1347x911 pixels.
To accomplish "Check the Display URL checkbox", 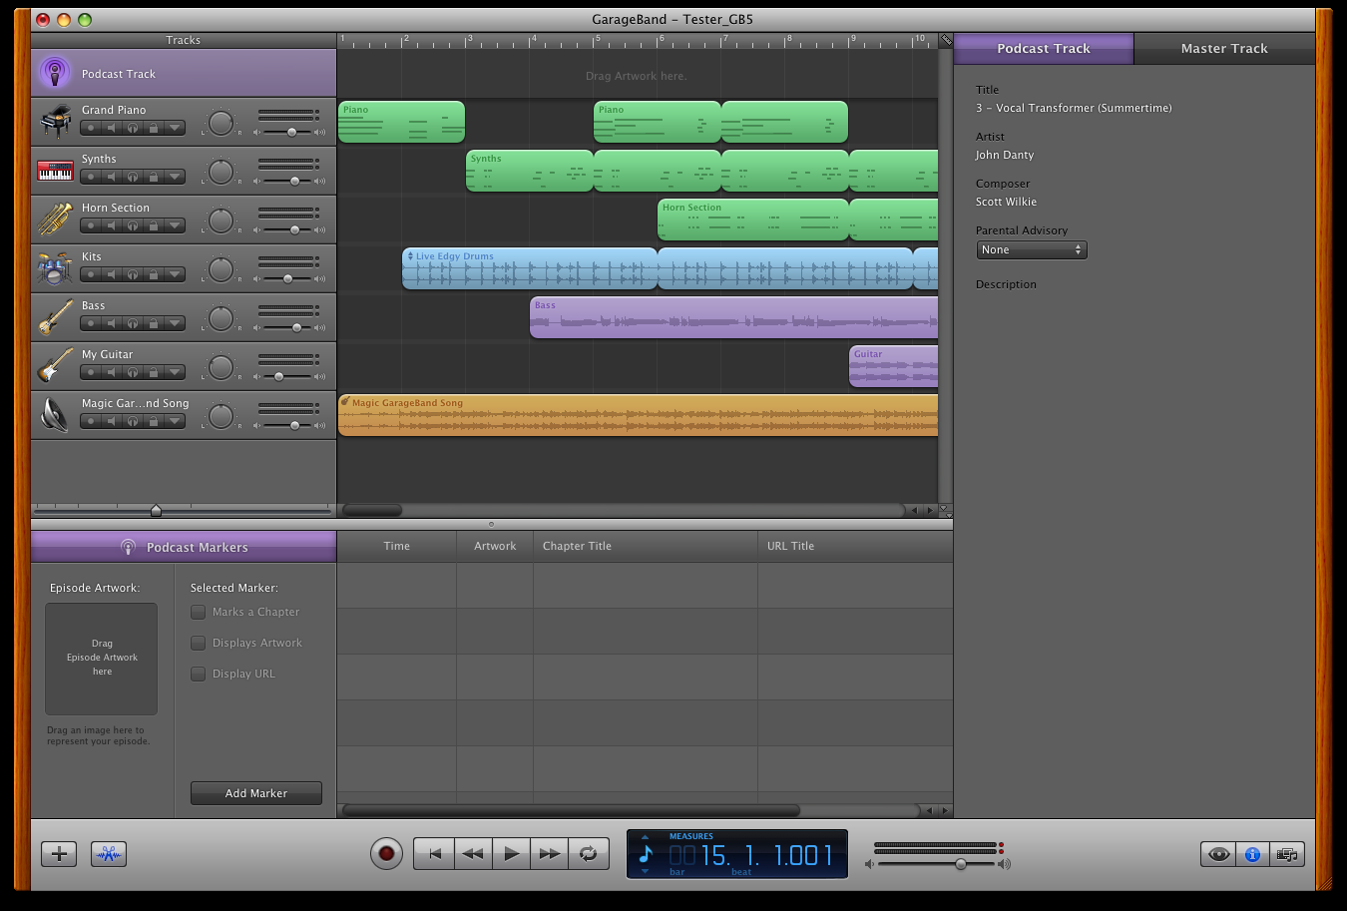I will point(198,674).
